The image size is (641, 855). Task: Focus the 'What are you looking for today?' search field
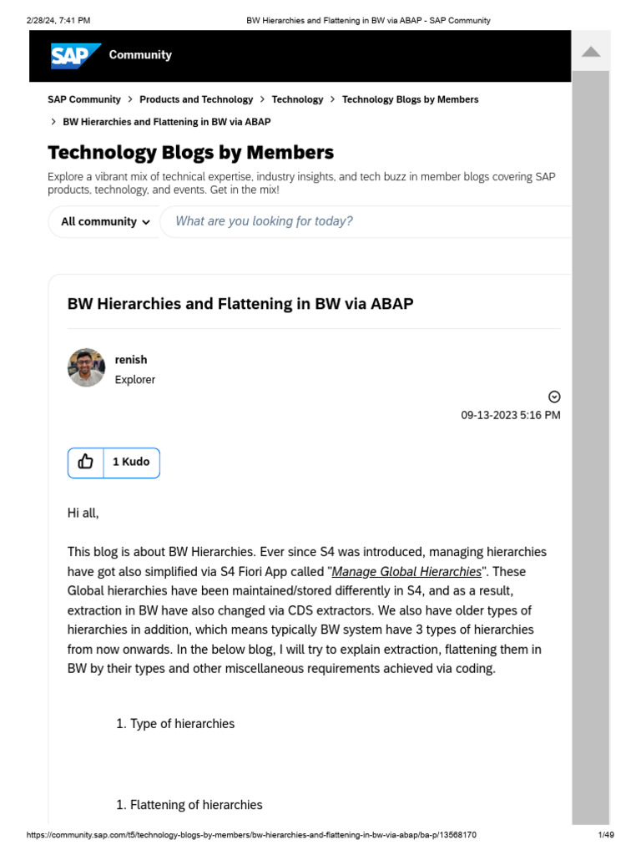[366, 221]
